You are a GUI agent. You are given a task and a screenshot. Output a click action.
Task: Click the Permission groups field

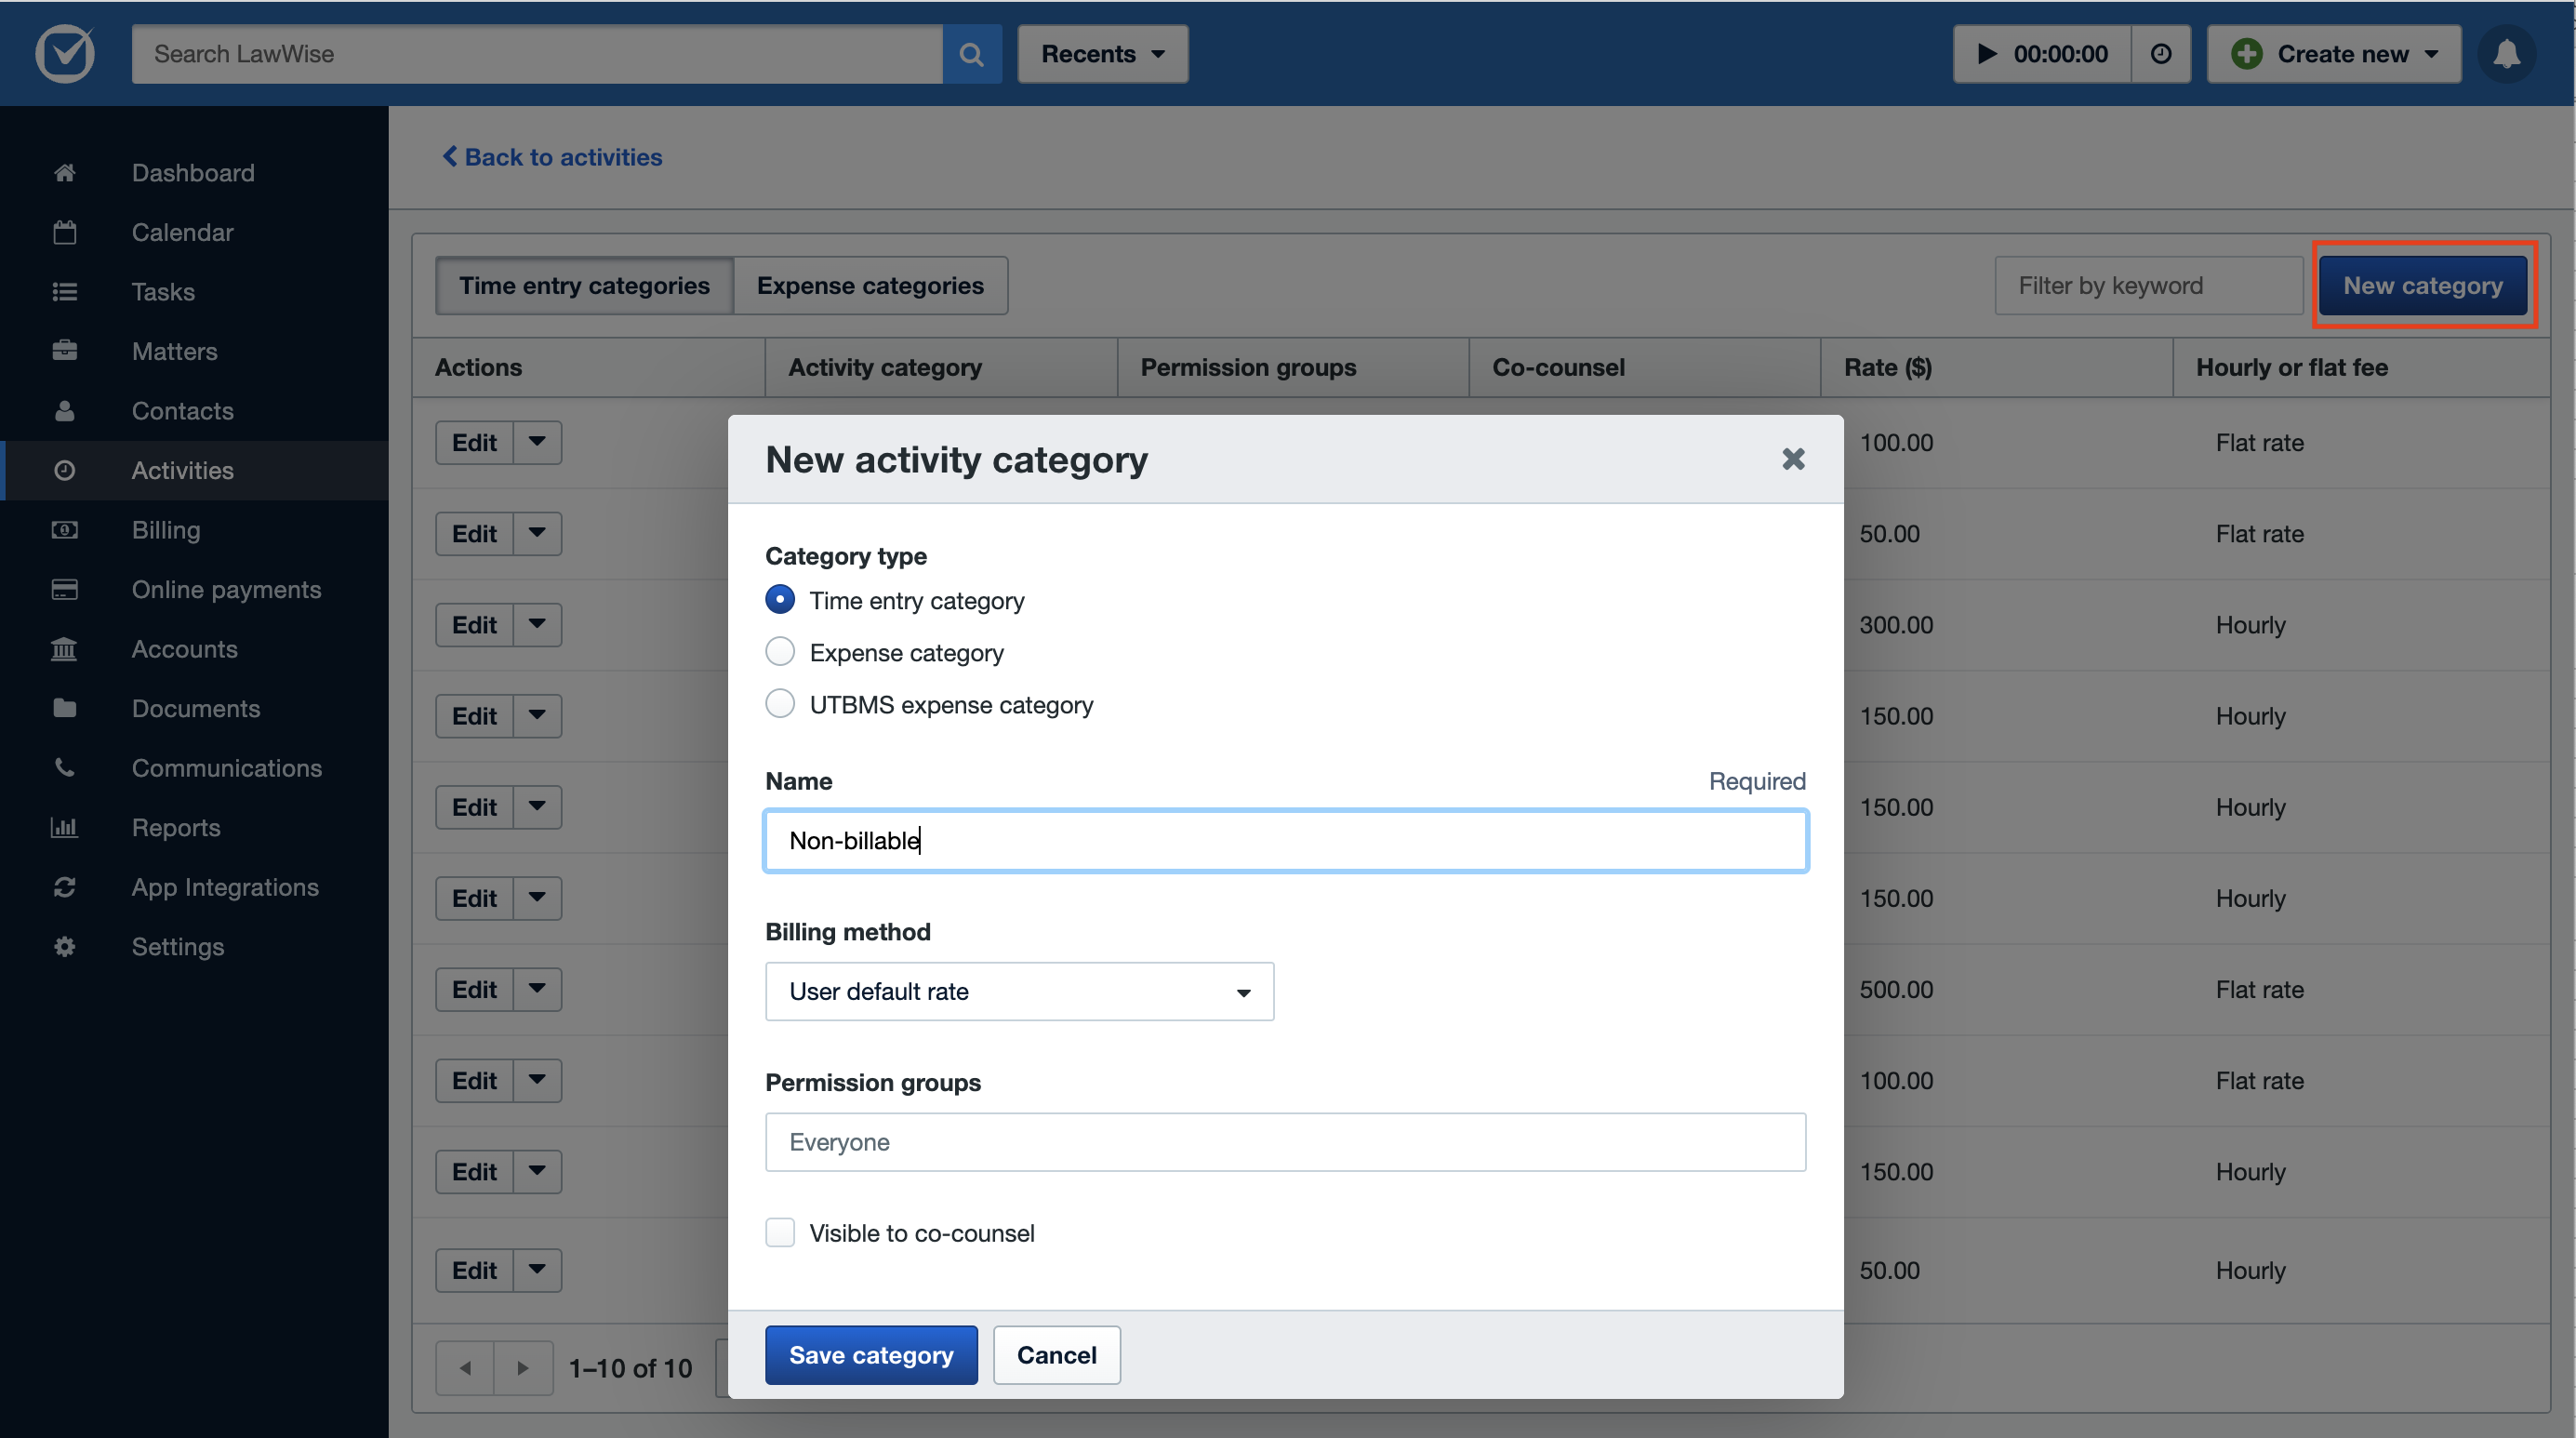pos(1285,1141)
